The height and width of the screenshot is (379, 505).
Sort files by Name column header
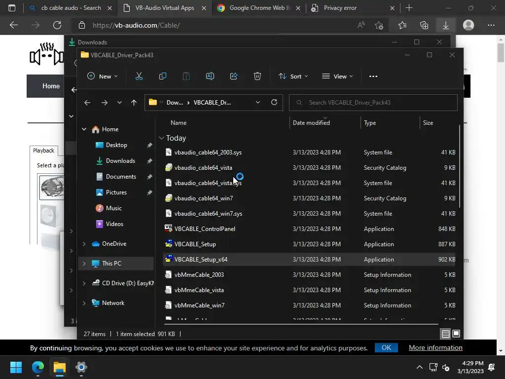179,123
